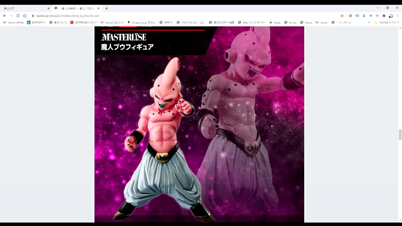Viewport: 402px width, 226px height.
Task: Open Chrome's three-dot menu
Action: point(398,16)
